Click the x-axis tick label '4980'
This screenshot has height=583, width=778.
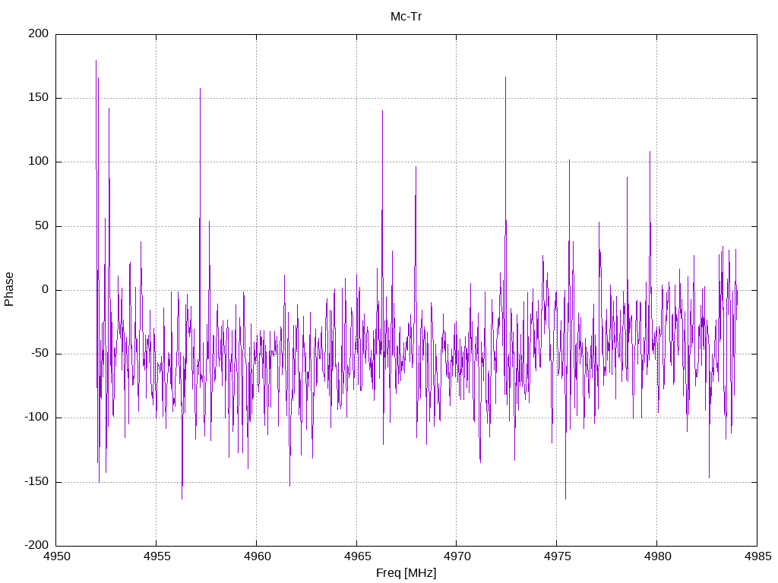pyautogui.click(x=657, y=556)
